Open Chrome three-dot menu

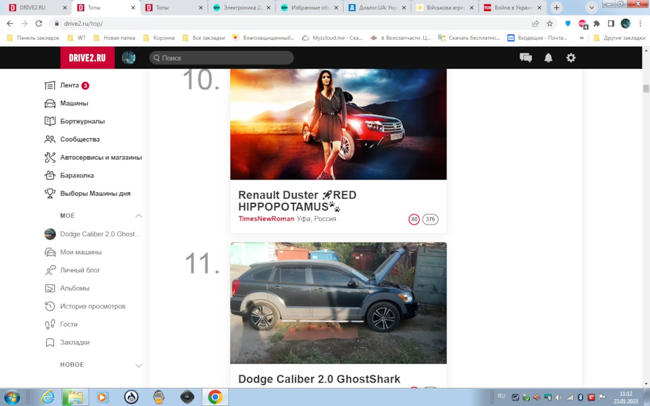pyautogui.click(x=640, y=24)
